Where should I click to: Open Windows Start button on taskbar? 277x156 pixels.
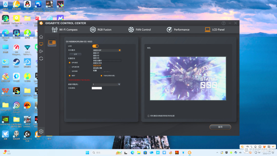point(87,153)
